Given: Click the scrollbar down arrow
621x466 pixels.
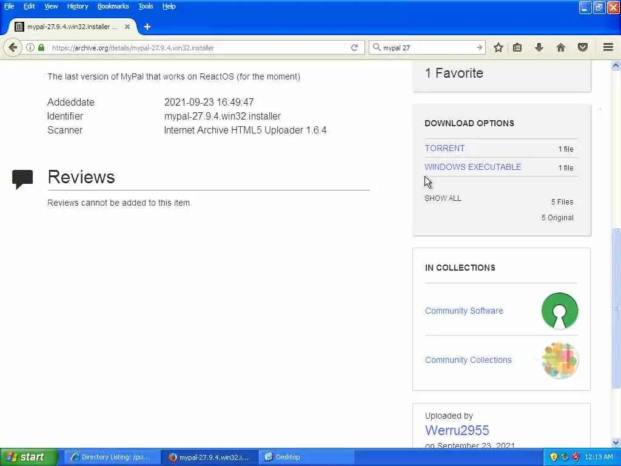Looking at the screenshot, I should 616,442.
